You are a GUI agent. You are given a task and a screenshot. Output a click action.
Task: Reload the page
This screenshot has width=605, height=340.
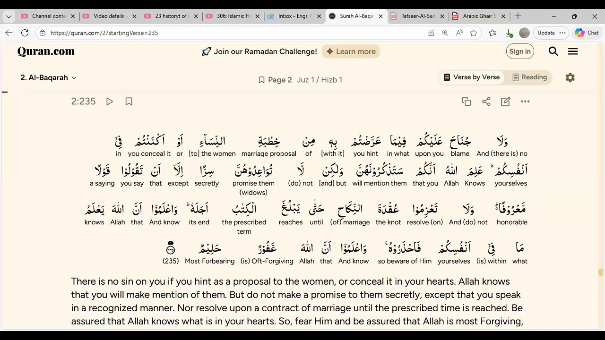25,33
